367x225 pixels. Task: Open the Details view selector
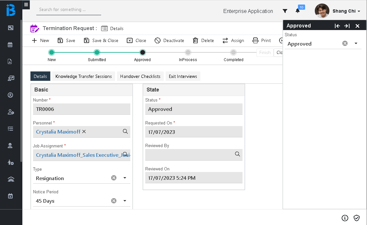coord(112,28)
